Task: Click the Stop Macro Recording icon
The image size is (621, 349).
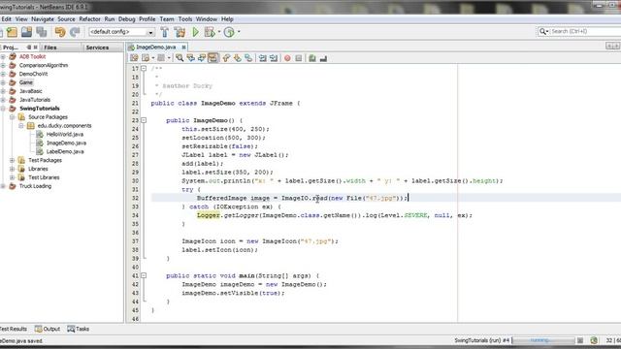Action: [298, 58]
